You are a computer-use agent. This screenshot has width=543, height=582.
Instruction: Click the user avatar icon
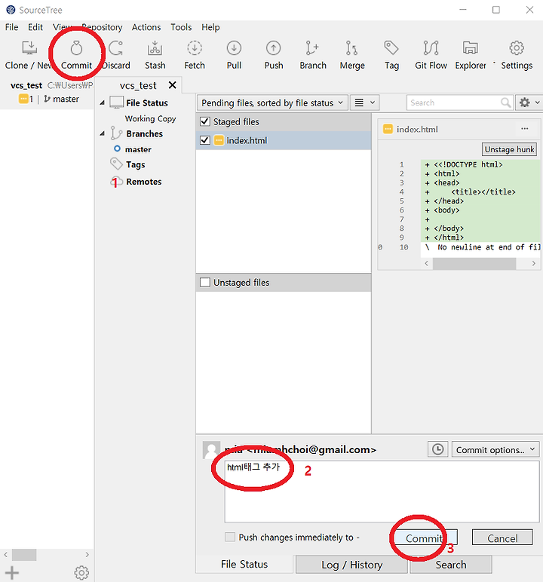coord(211,450)
